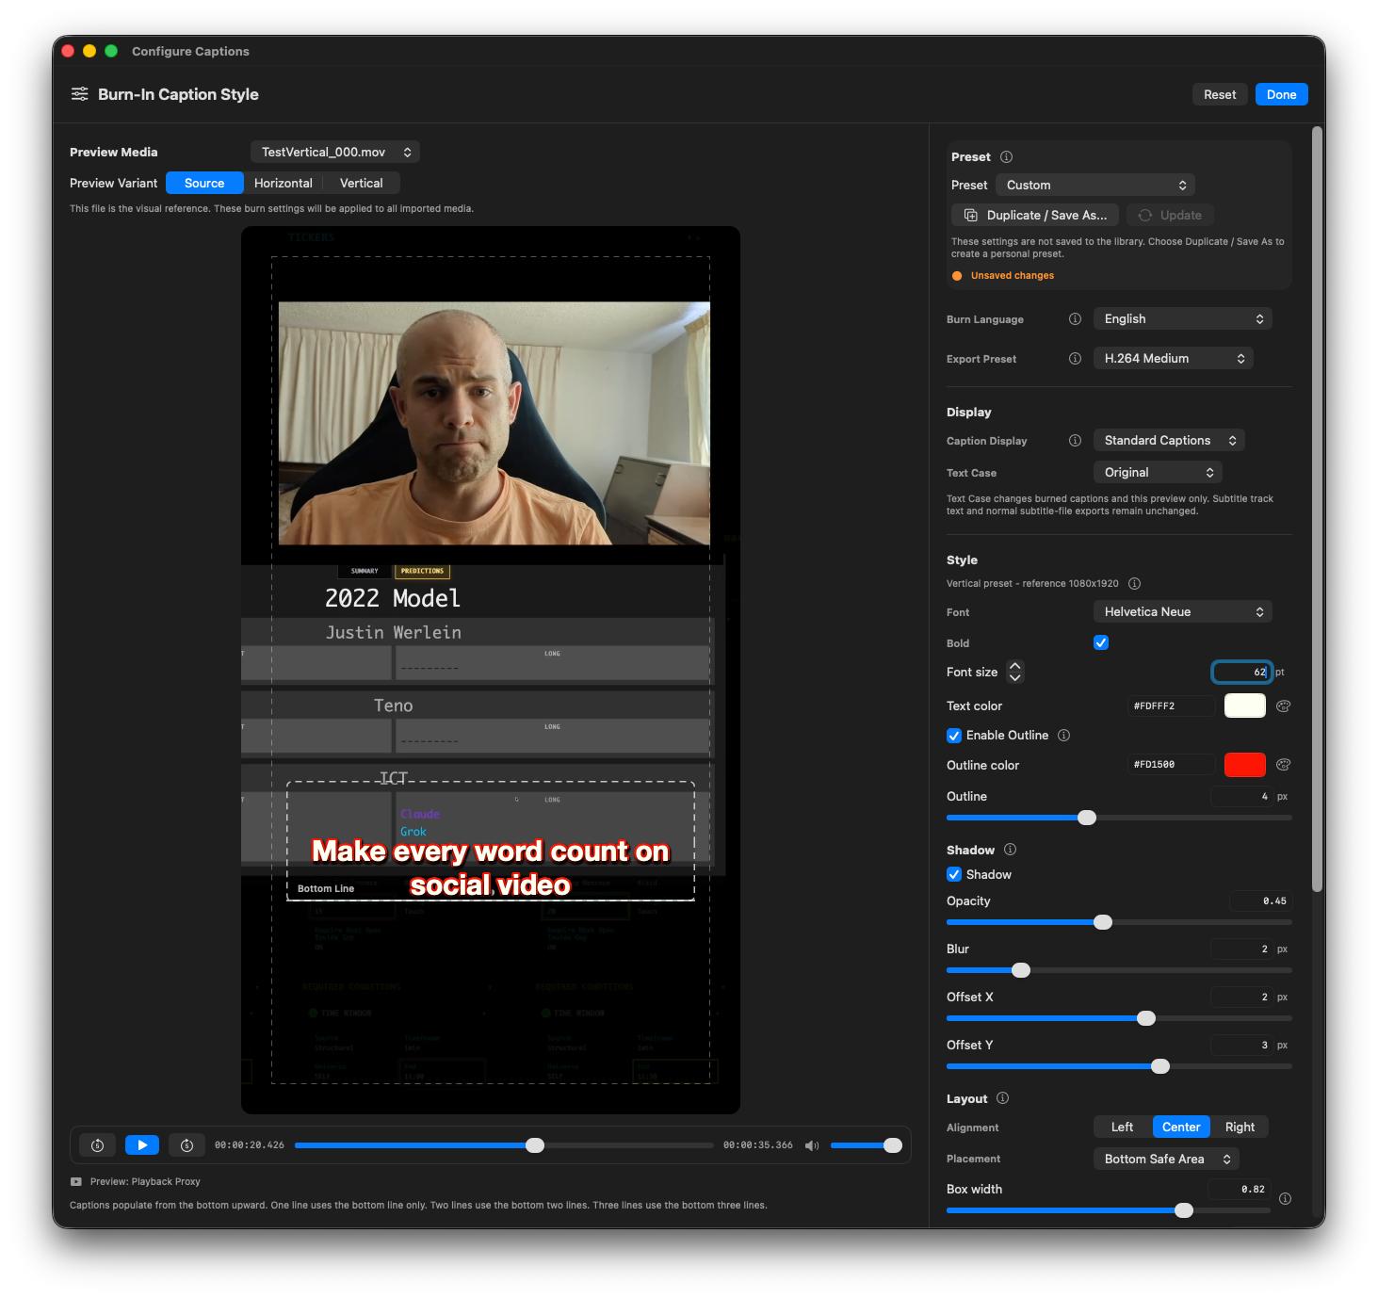Click the Font size input field
The image size is (1378, 1298).
tap(1241, 673)
